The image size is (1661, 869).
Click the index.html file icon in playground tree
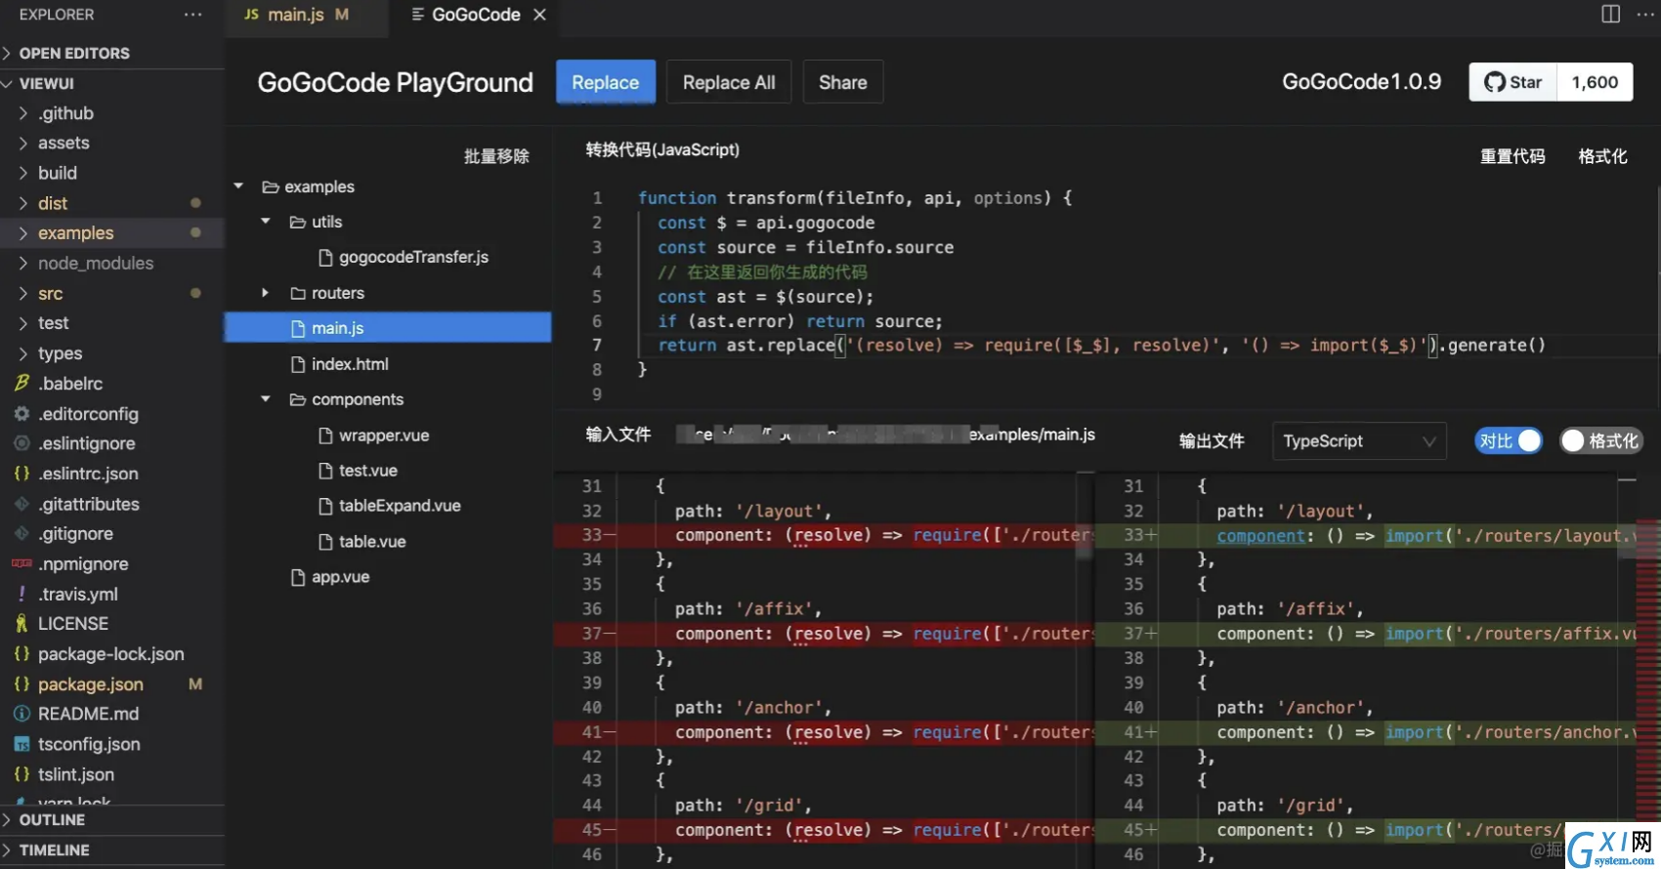[298, 364]
